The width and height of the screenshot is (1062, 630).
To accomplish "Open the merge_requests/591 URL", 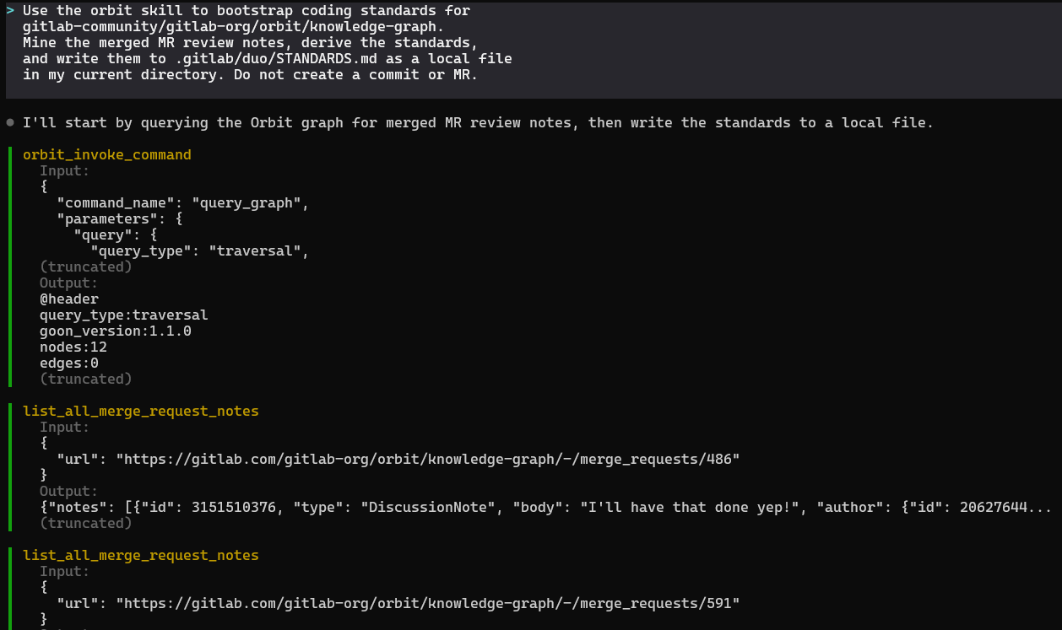I will click(428, 604).
